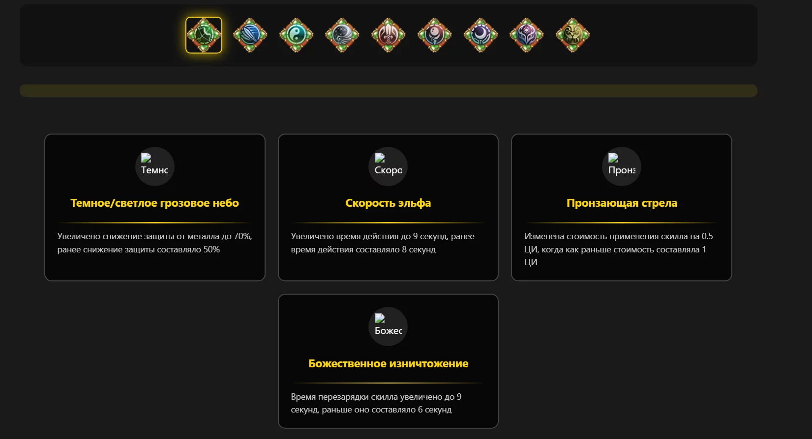Click the Божественное изничтожение skill image
The image size is (812, 439).
tap(388, 327)
